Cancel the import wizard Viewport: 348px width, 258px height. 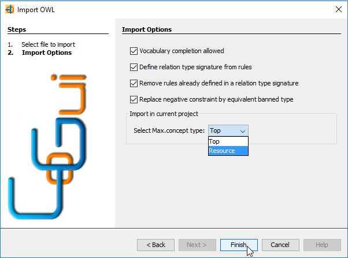[x=280, y=245]
